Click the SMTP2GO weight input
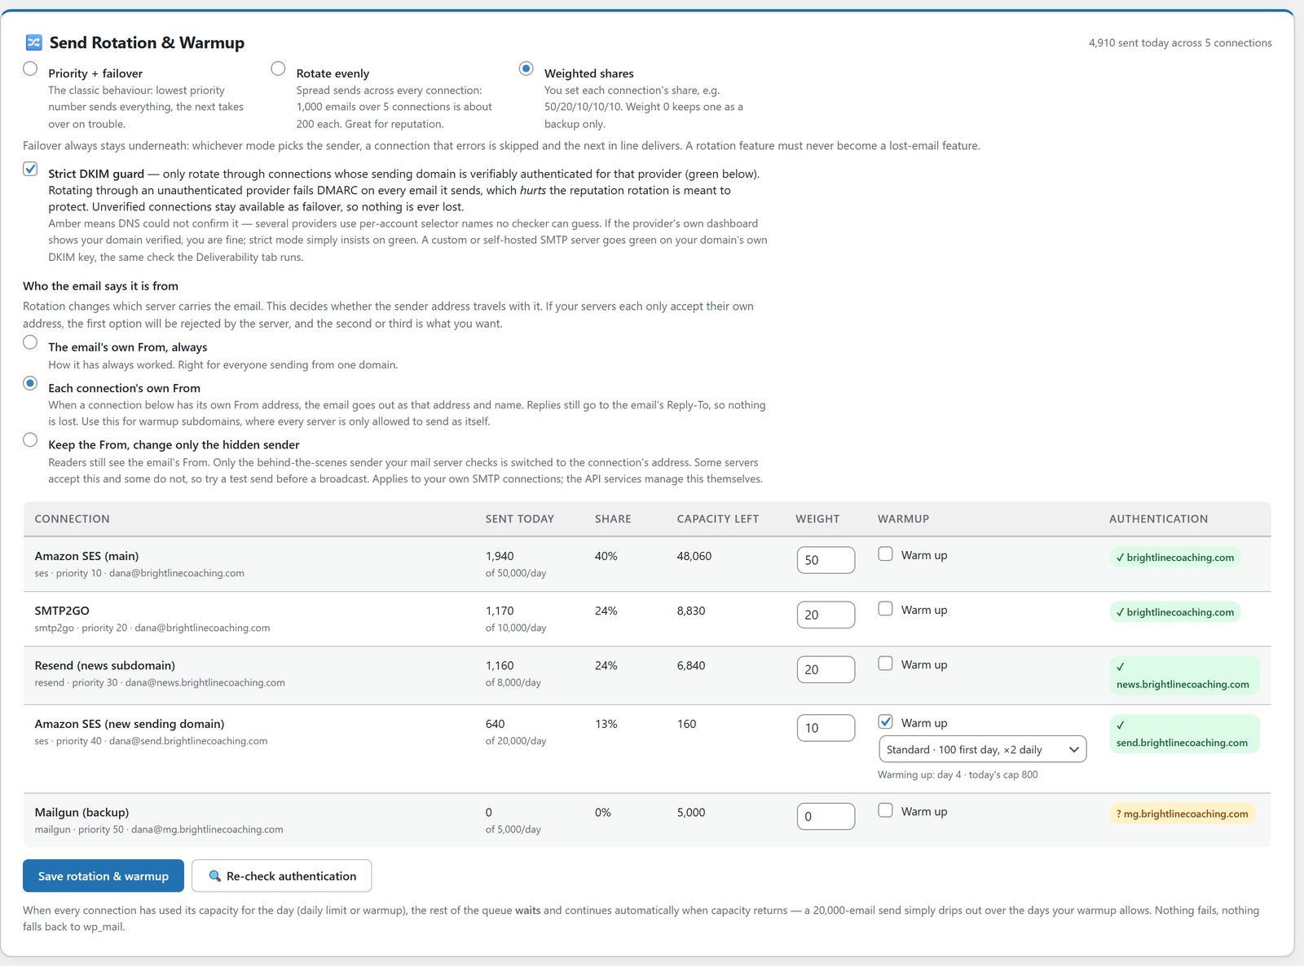This screenshot has height=966, width=1304. [x=826, y=615]
